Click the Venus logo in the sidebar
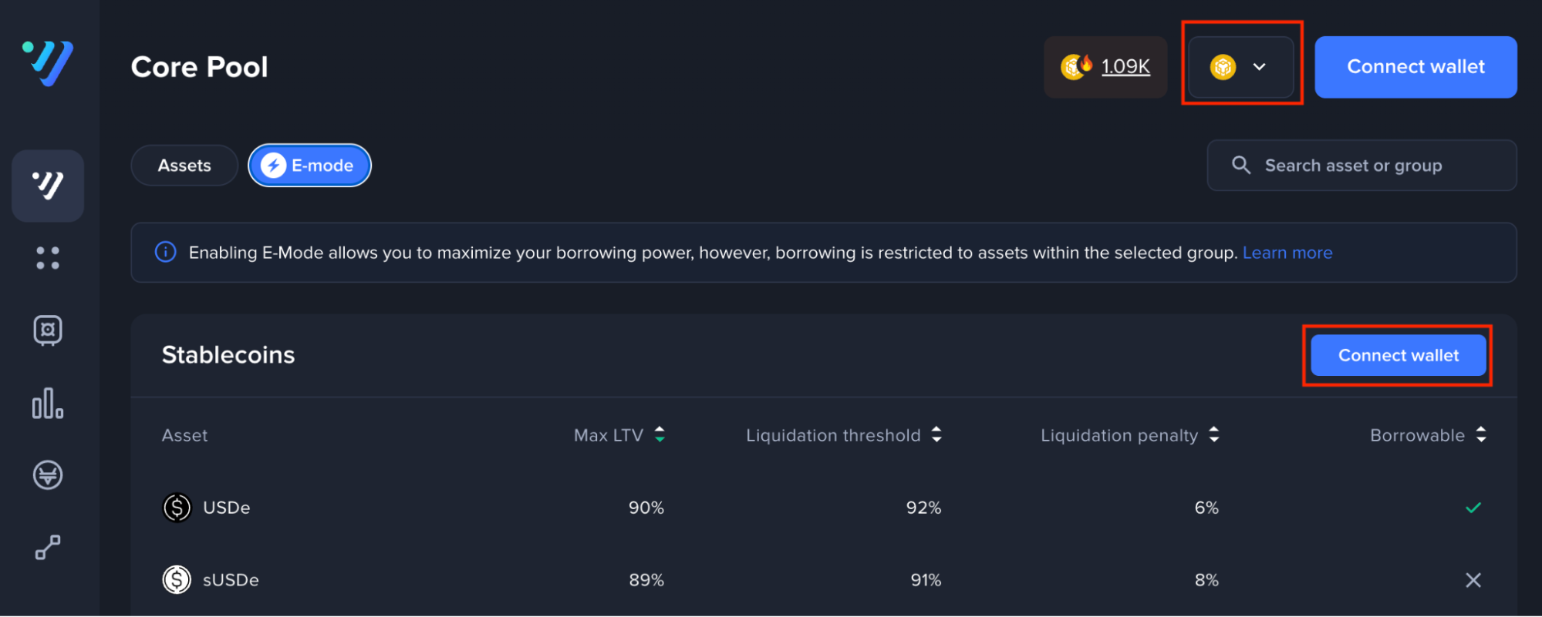The width and height of the screenshot is (1542, 617). click(x=48, y=63)
